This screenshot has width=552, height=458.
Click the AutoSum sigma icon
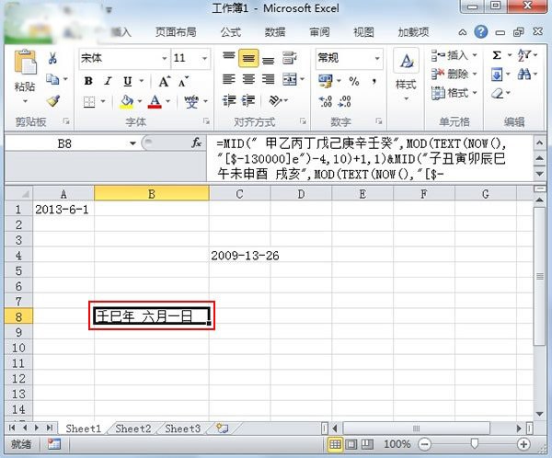[497, 55]
